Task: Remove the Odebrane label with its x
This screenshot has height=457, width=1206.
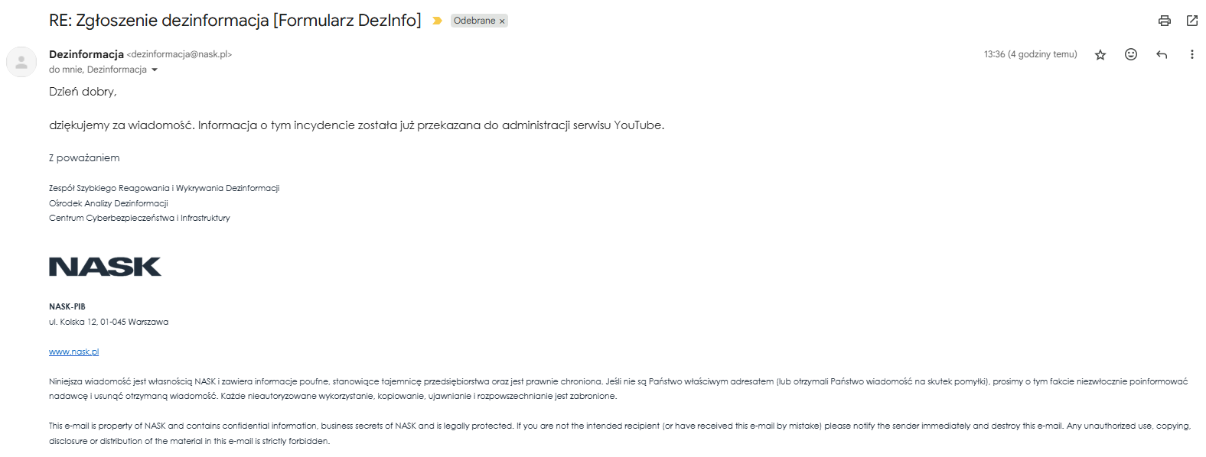Action: pos(502,21)
